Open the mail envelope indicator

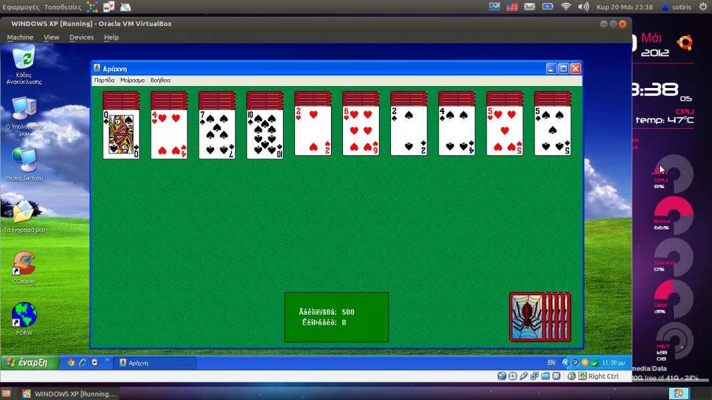pyautogui.click(x=529, y=7)
